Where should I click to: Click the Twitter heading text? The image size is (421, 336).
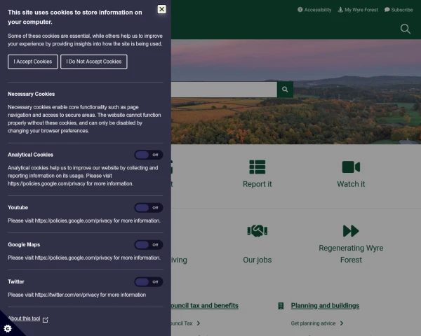(16, 282)
